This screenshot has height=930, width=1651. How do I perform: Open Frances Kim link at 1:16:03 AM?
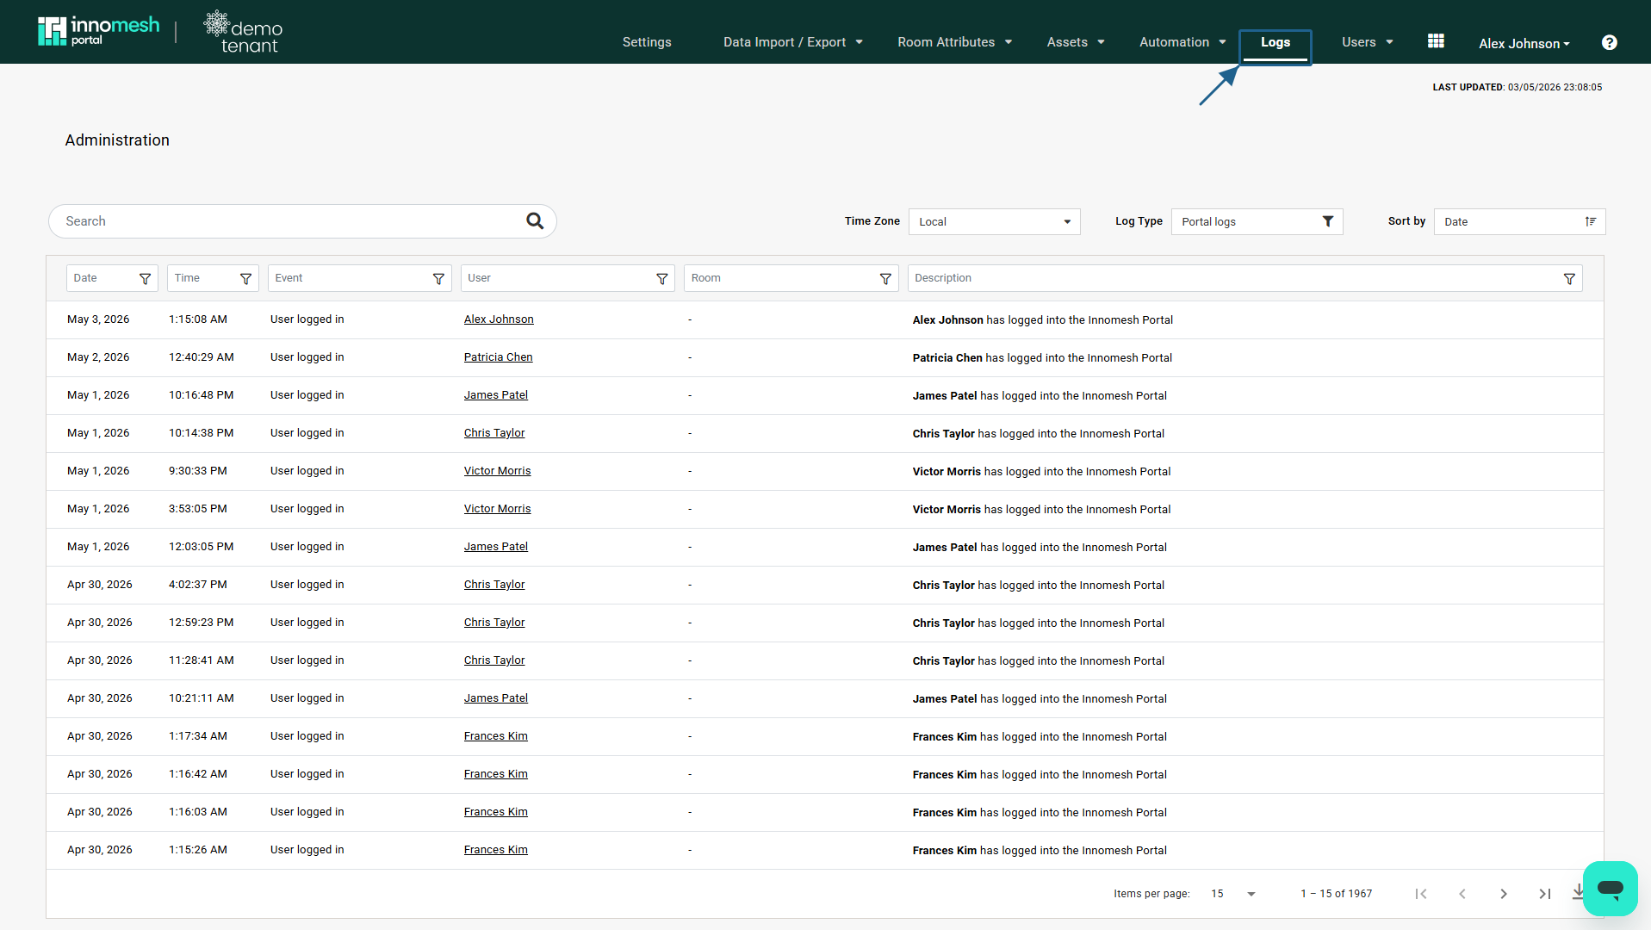tap(495, 812)
